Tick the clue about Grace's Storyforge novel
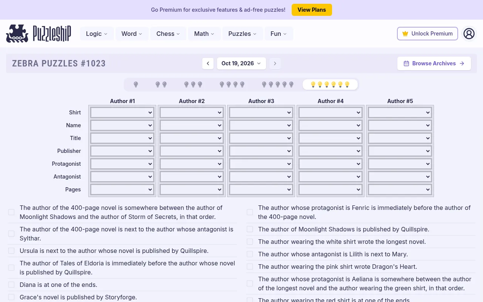 pyautogui.click(x=11, y=297)
